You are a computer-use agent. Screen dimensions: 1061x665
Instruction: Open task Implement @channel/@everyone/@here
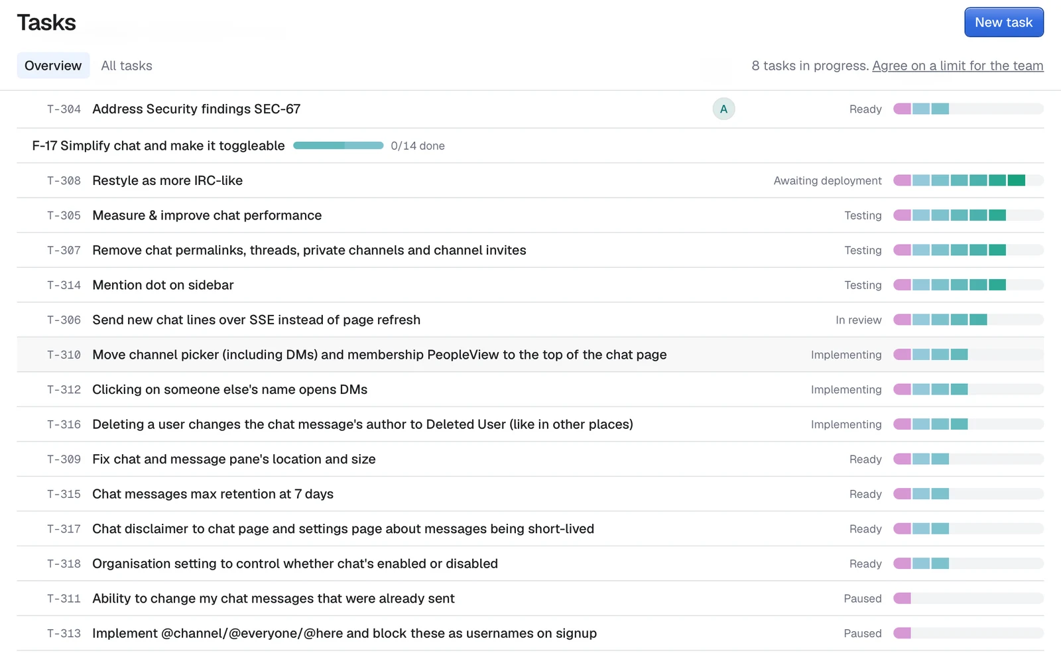(x=344, y=633)
